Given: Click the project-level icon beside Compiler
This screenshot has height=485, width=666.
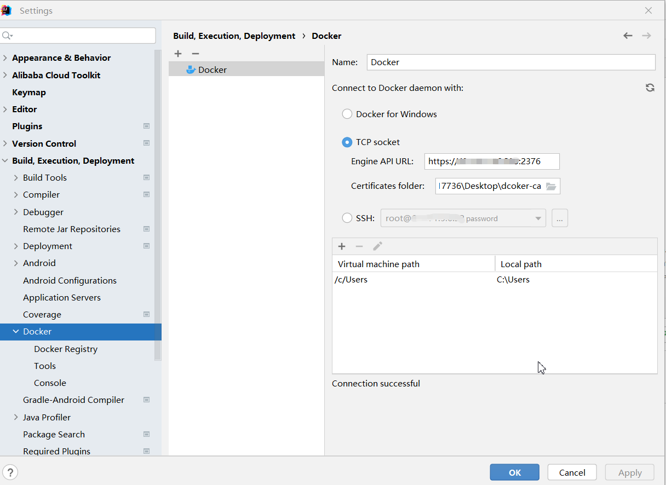Looking at the screenshot, I should coord(146,195).
